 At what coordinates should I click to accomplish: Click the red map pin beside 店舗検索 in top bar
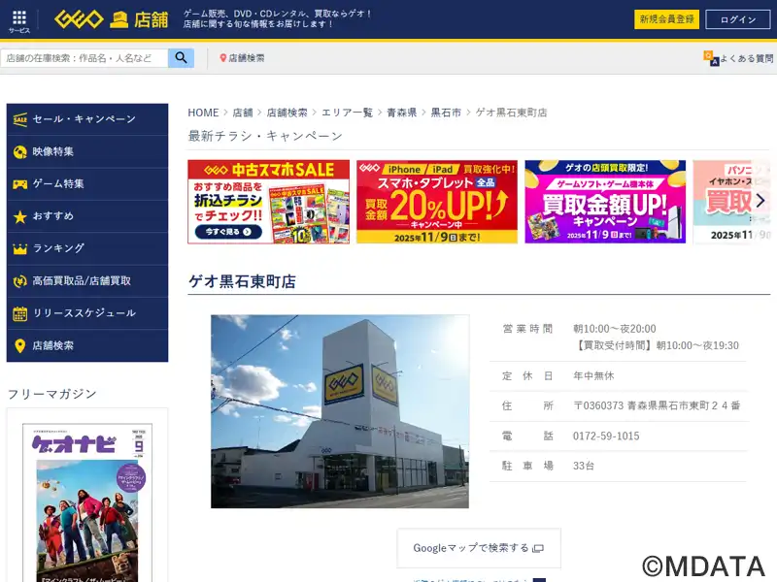223,58
